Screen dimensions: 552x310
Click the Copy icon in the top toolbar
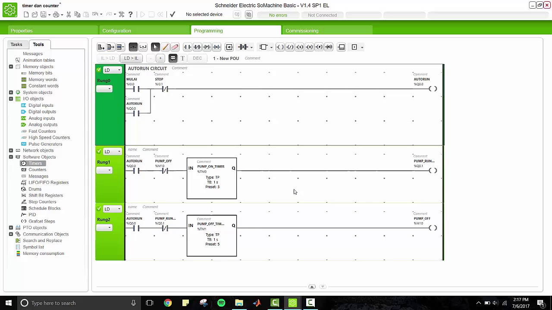click(77, 15)
